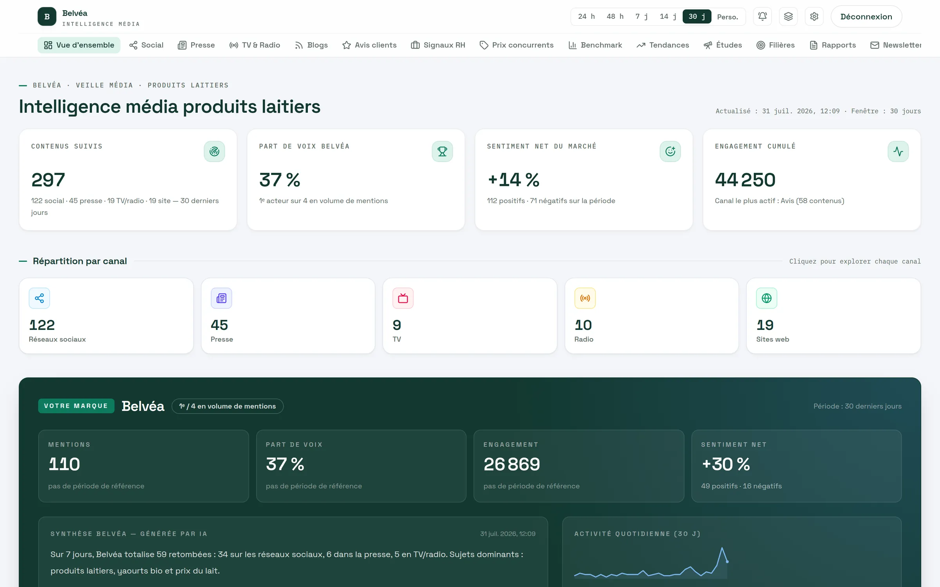Click the Répartition par canal heading
Image resolution: width=940 pixels, height=587 pixels.
click(80, 261)
